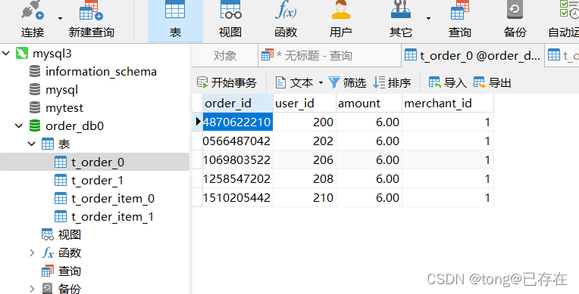
Task: Collapse the mysql3 connection node
Action: 6,54
